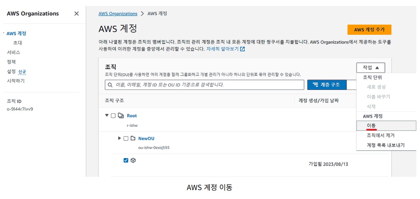
Task: Open 초대 in sidebar
Action: (x=18, y=43)
